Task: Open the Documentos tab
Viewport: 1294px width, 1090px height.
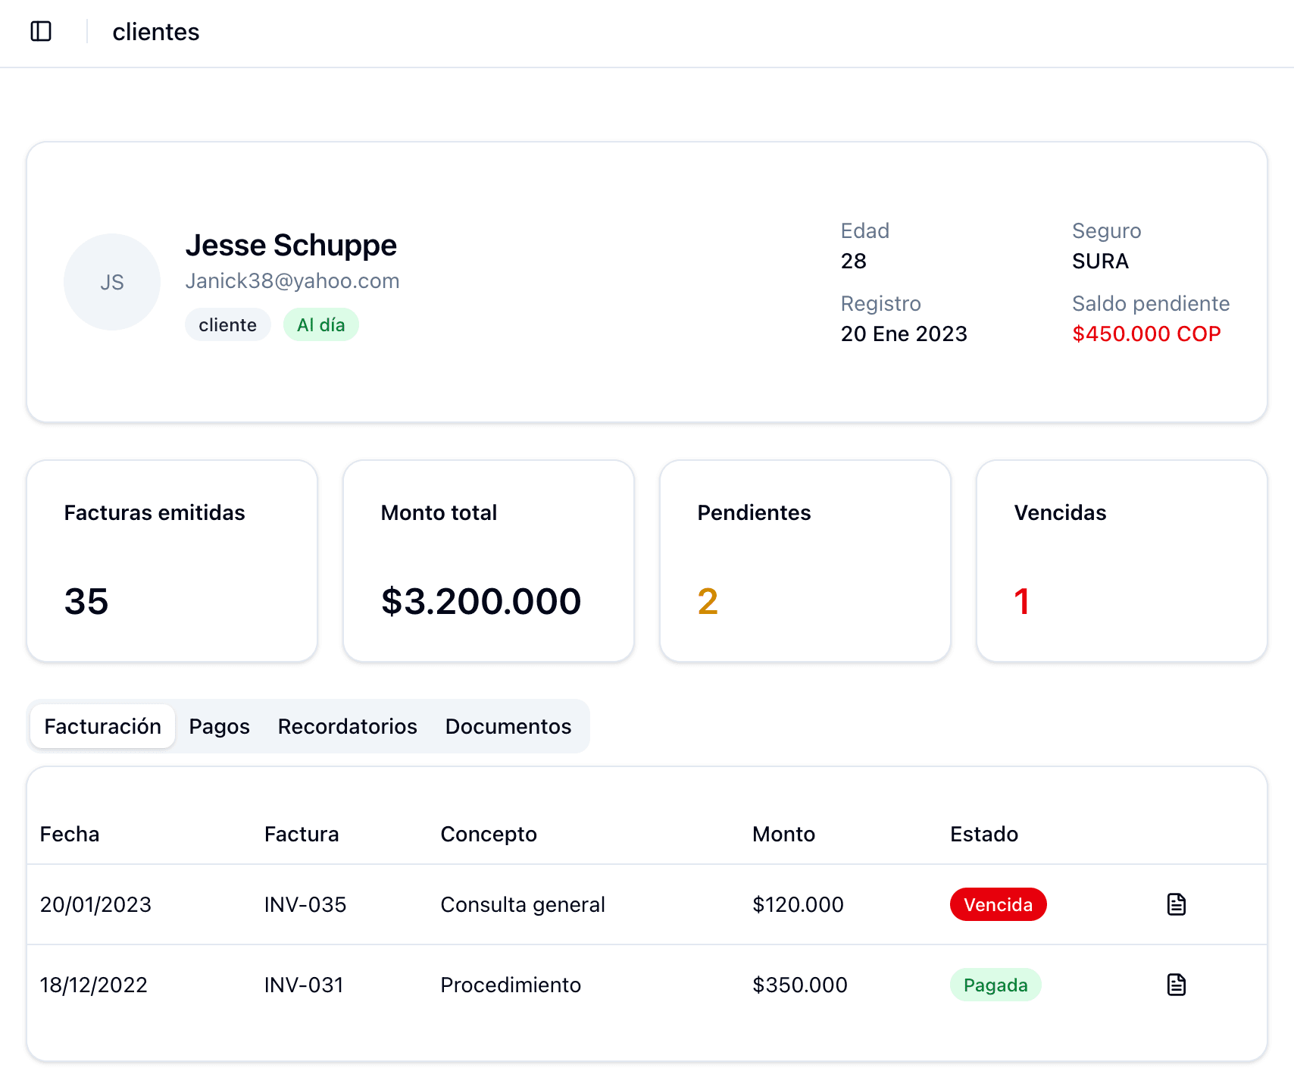Action: click(508, 726)
